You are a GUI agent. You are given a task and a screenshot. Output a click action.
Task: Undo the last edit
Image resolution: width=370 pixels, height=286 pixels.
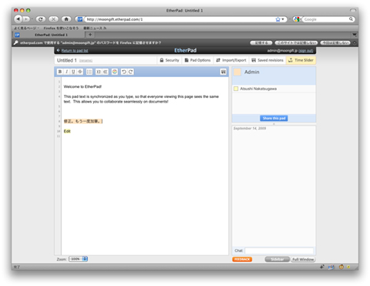pos(124,72)
